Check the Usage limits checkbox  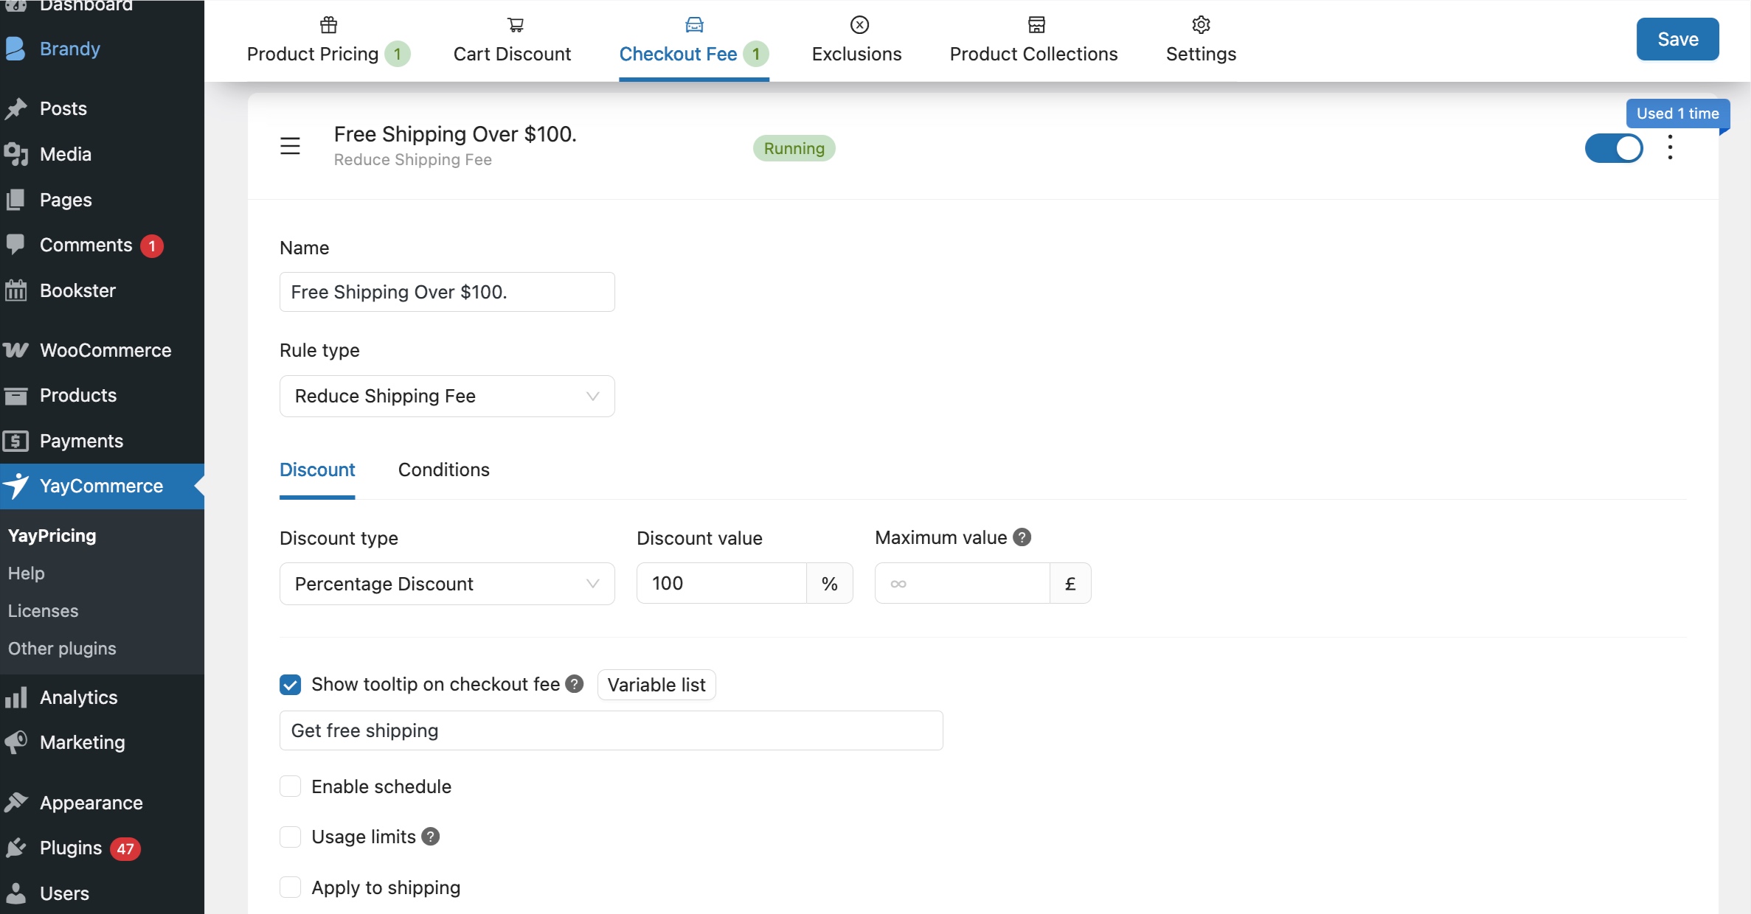(290, 837)
